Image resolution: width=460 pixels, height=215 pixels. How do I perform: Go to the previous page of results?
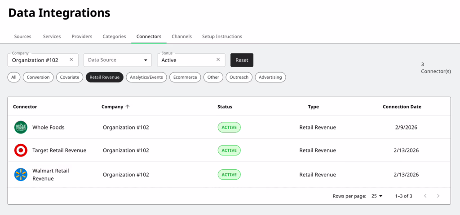[x=425, y=196]
